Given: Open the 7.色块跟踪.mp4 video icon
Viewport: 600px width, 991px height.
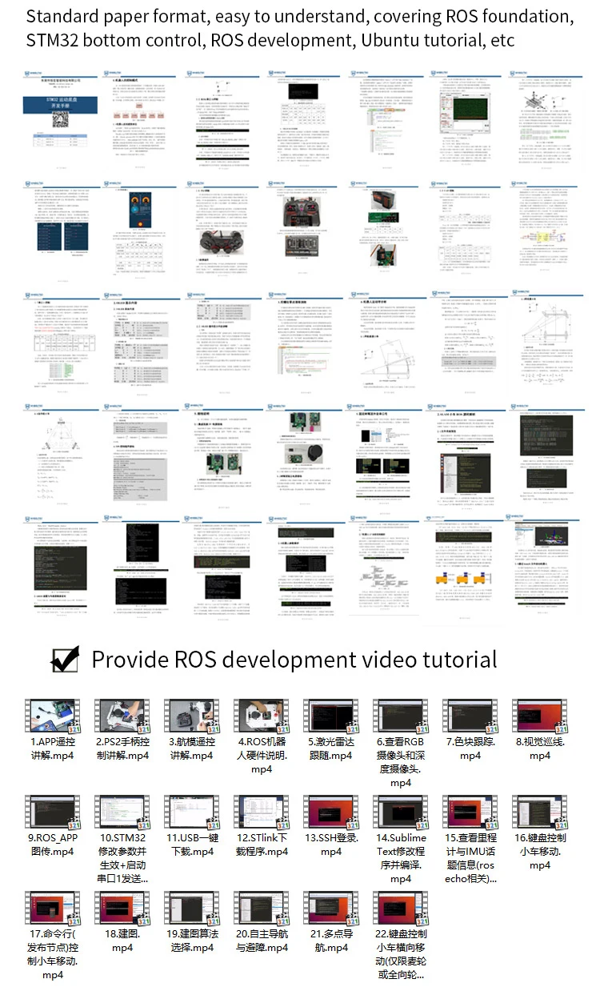Looking at the screenshot, I should click(x=470, y=716).
